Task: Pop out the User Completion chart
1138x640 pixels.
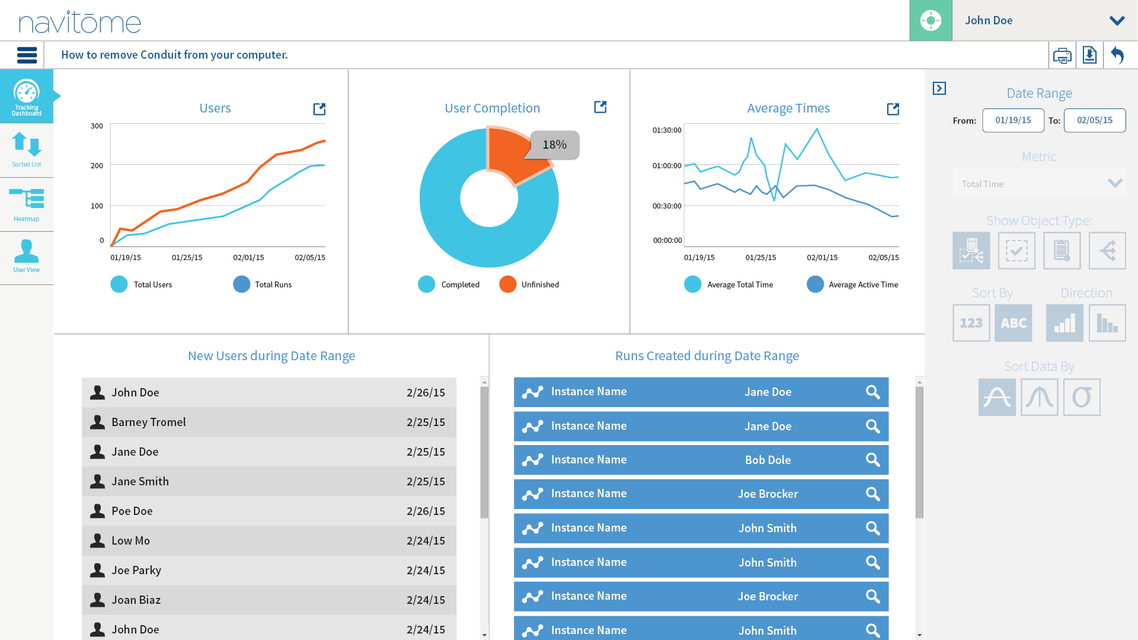Action: [600, 107]
